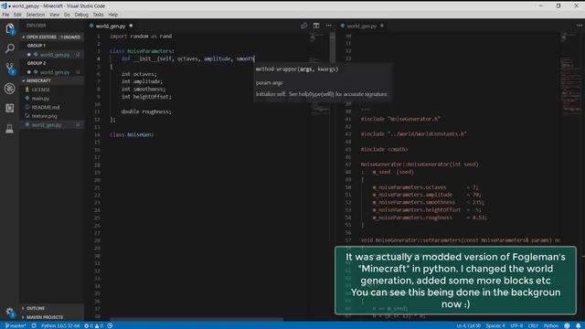Open the Help menu
The image size is (585, 329).
(113, 15)
